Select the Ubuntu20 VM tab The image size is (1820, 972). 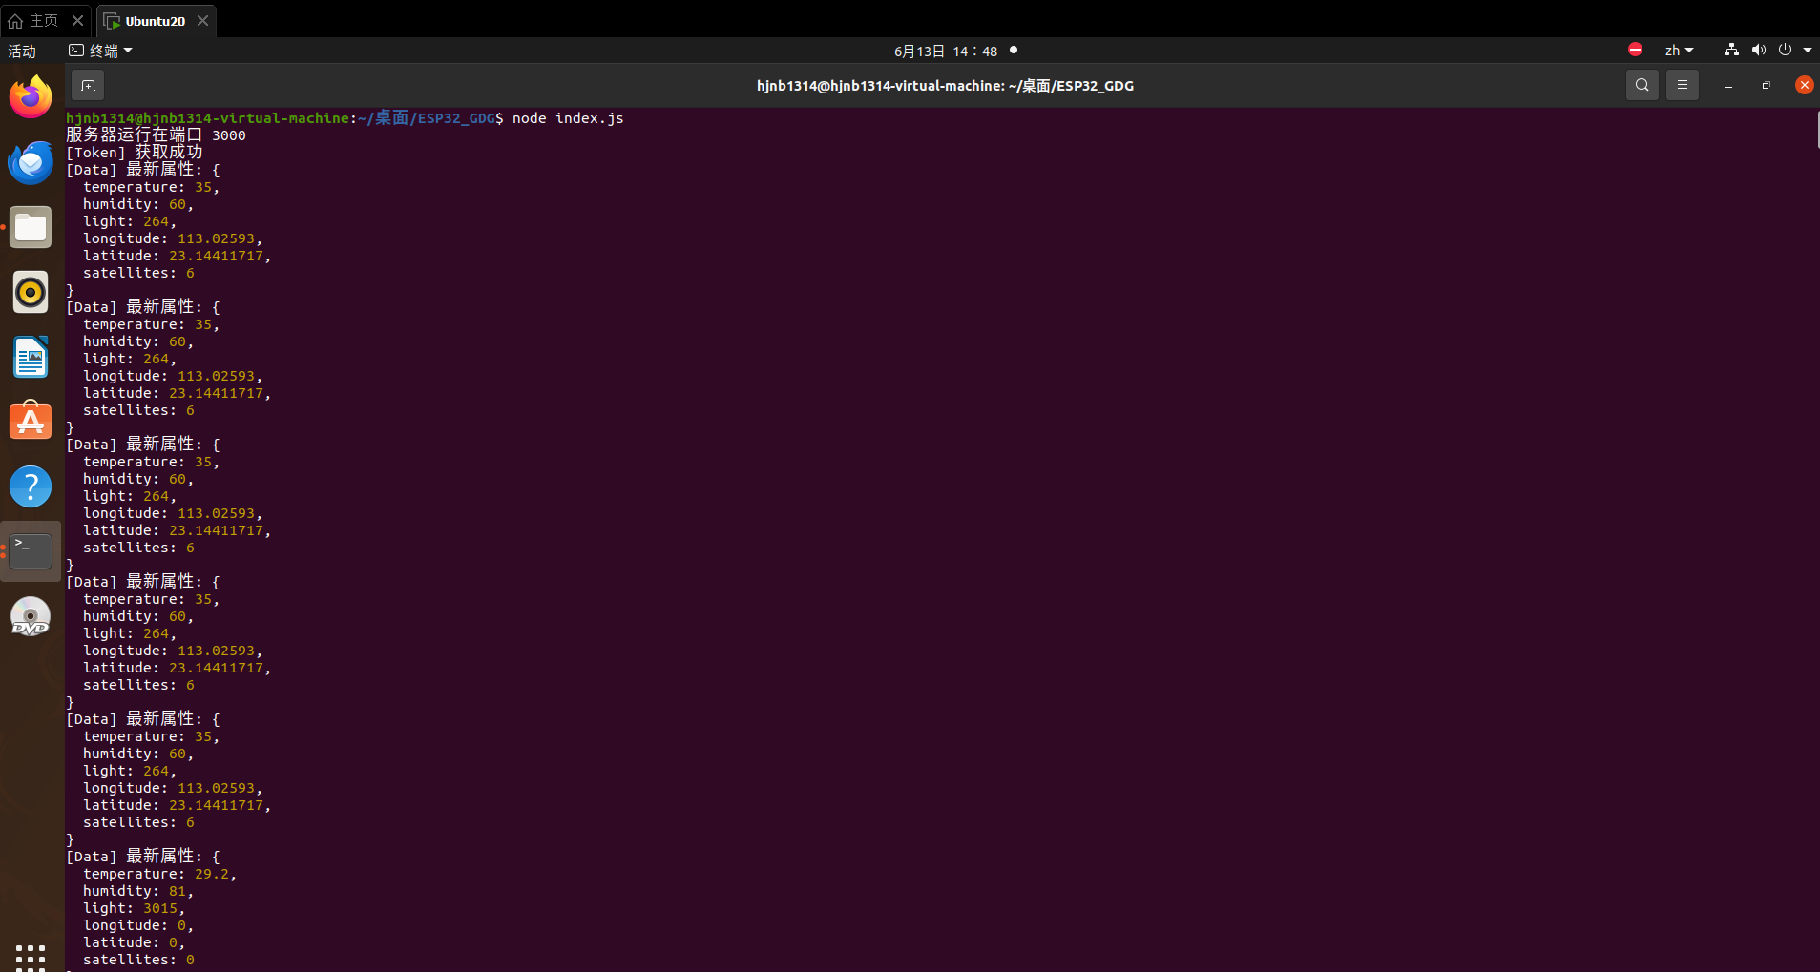[x=154, y=21]
